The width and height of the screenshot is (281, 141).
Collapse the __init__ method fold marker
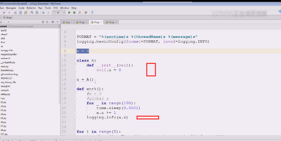[x=75, y=65]
